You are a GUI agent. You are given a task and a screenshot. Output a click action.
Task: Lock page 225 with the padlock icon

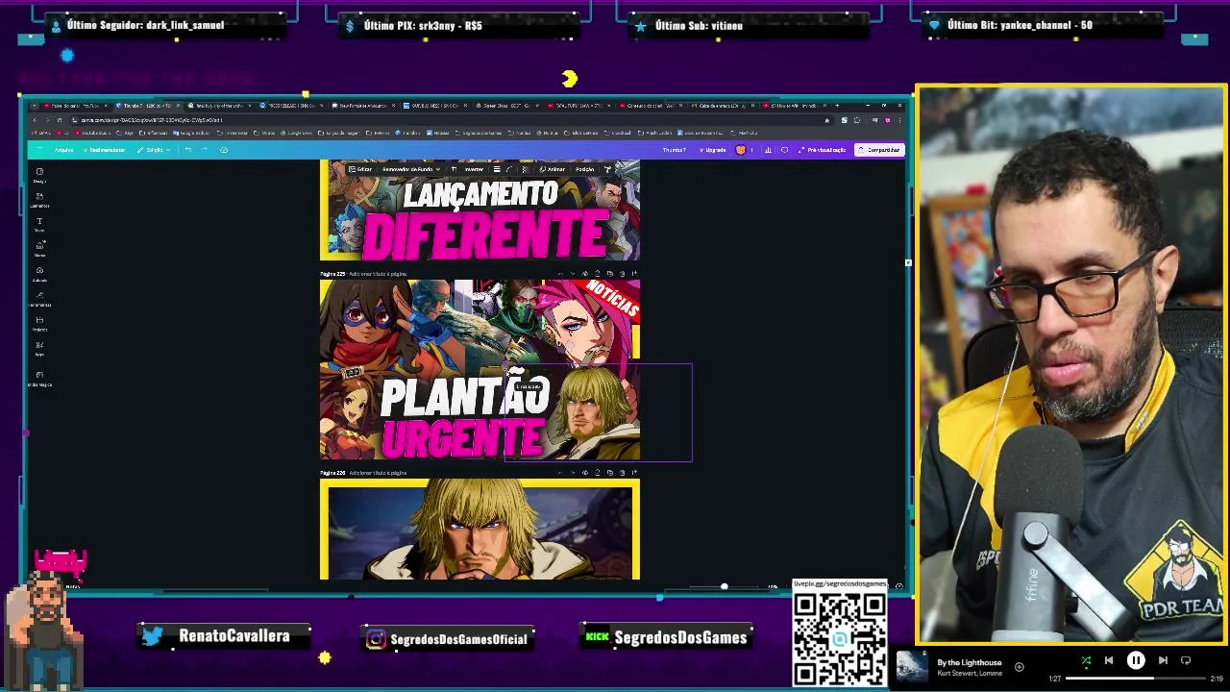click(598, 273)
